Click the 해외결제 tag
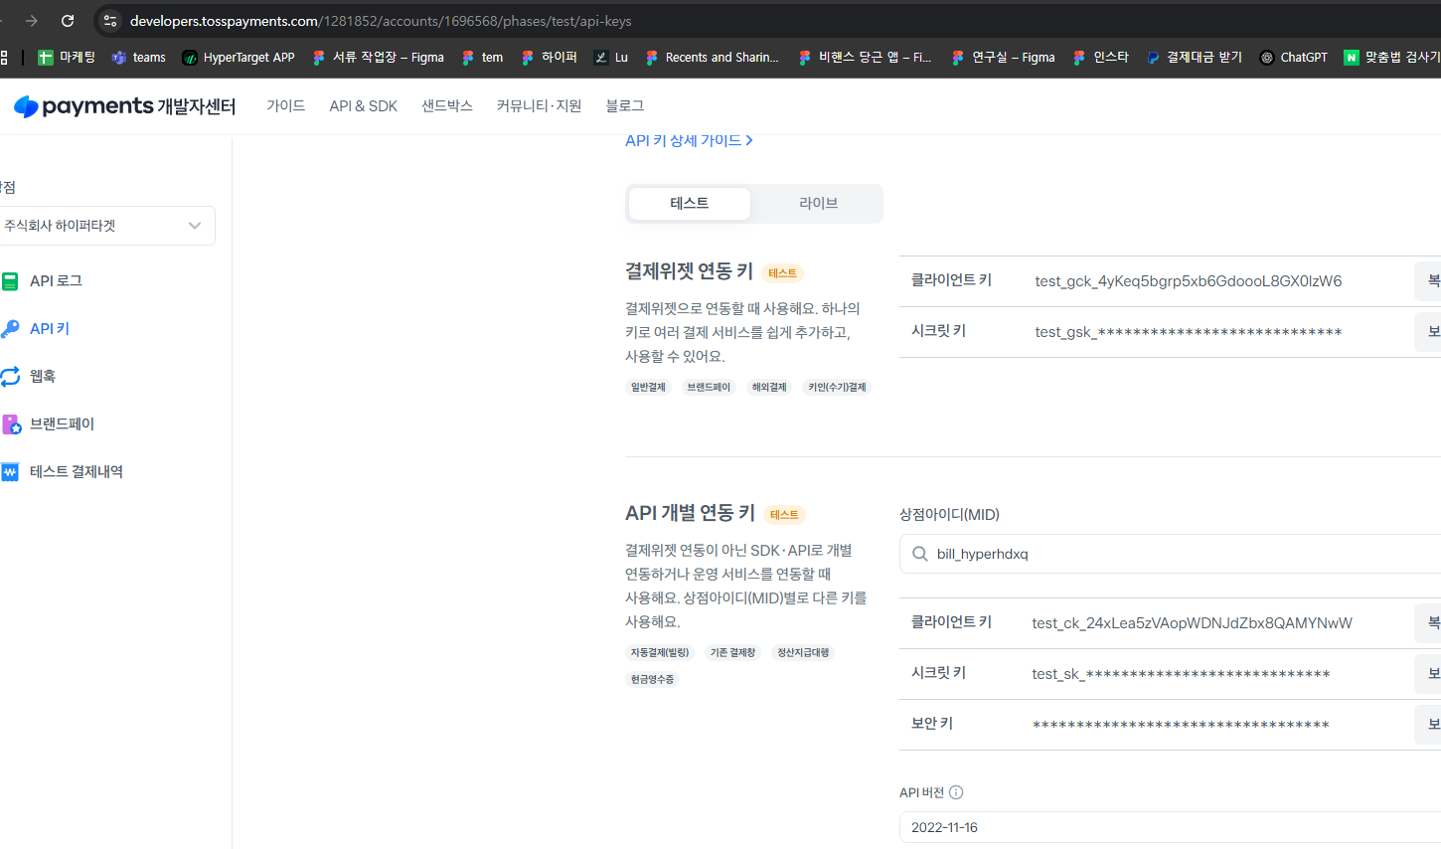The width and height of the screenshot is (1441, 849). [x=769, y=387]
